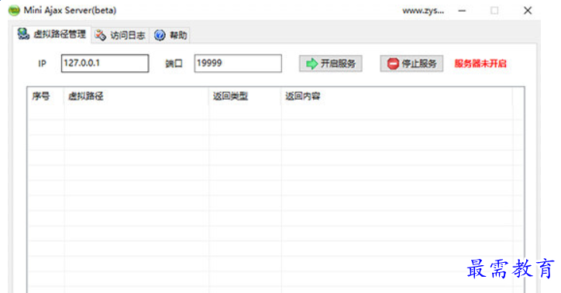Click the port field showing 19999

pyautogui.click(x=238, y=63)
